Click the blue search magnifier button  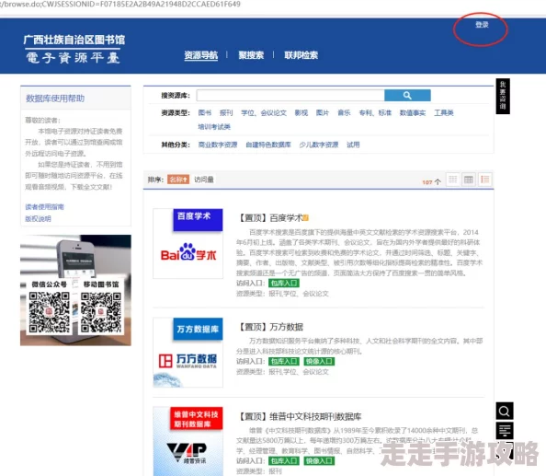[407, 95]
